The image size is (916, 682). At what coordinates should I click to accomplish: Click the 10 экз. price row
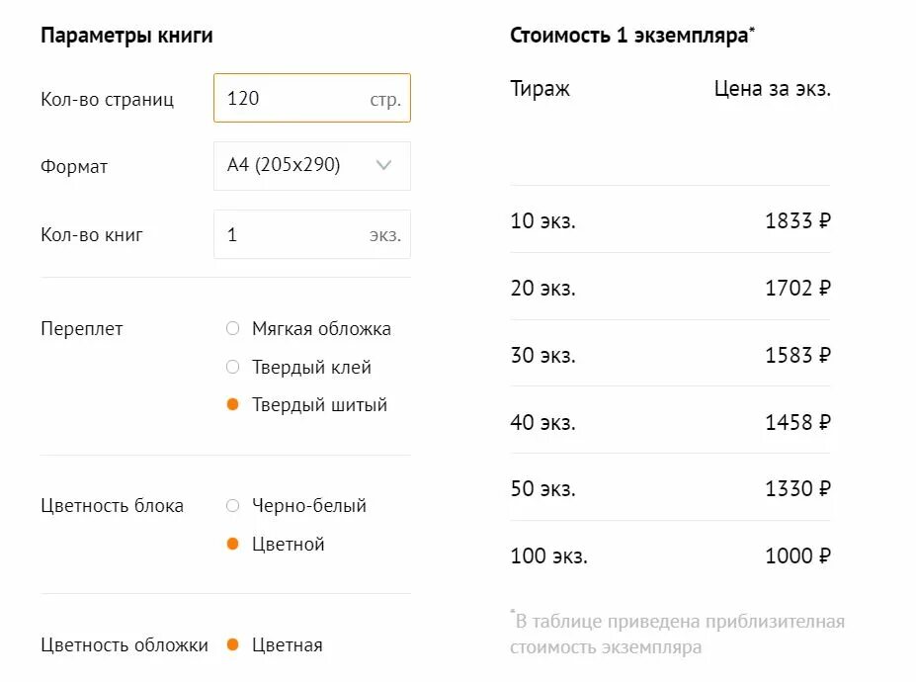[670, 220]
